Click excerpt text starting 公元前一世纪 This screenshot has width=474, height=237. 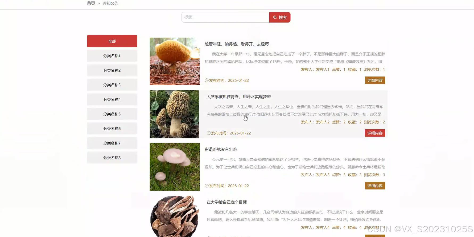(295, 163)
